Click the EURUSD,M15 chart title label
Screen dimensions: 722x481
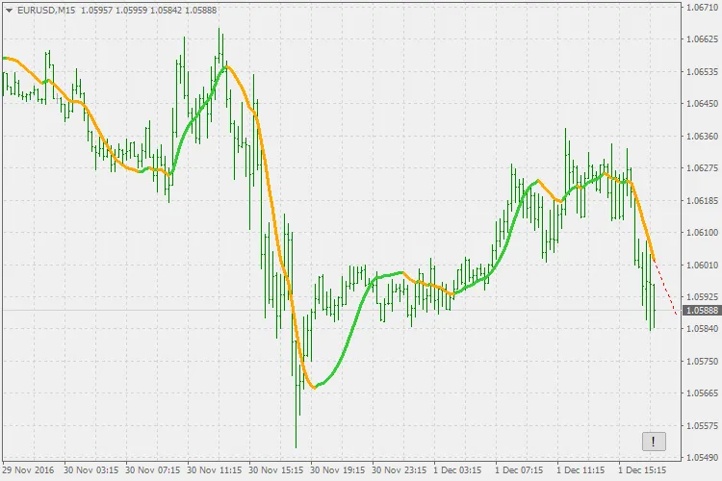46,11
